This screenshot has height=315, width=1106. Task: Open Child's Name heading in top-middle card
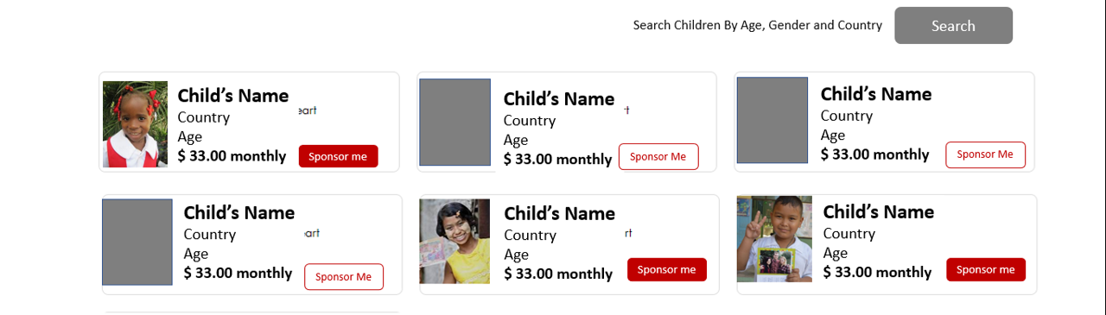click(559, 98)
